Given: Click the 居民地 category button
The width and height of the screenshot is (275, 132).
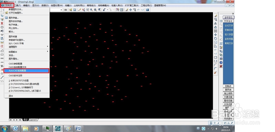Looking at the screenshot, I should tap(228, 90).
